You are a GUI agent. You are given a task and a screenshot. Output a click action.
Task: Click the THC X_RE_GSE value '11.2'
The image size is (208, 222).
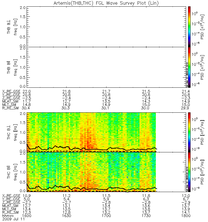[x=67, y=196]
